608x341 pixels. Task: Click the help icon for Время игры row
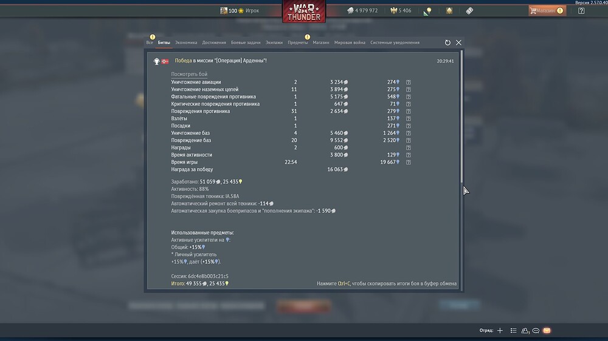[x=409, y=162]
